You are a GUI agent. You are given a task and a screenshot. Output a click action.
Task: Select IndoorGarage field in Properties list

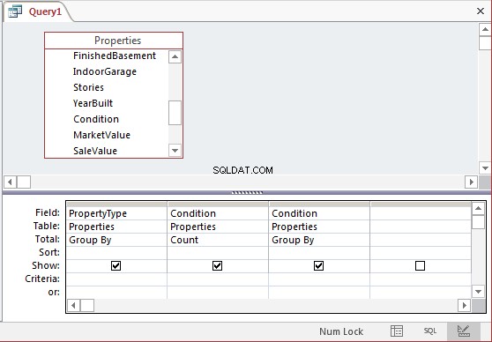point(105,71)
